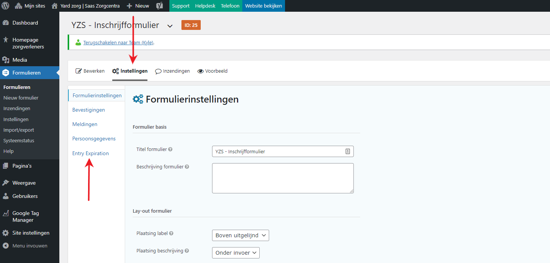Click Formulieren submenu item in bold
This screenshot has height=263, width=550.
pyautogui.click(x=17, y=87)
